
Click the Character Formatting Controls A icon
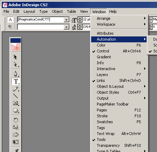[10, 20]
